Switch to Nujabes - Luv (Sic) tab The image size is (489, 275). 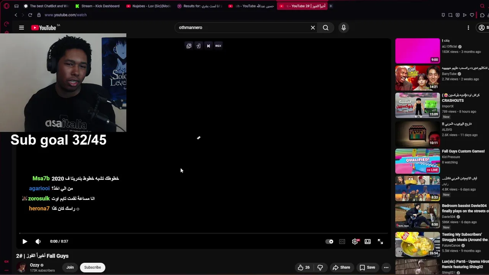149,6
